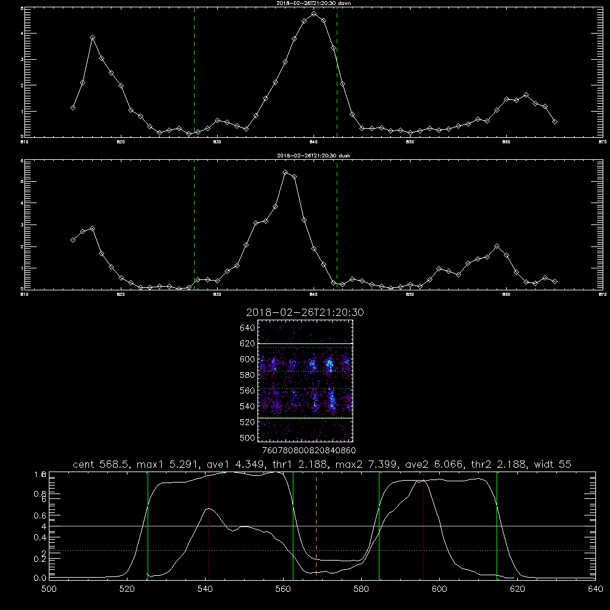610x610 pixels.
Task: Click the 'widt 55' value in stats line
Action: pos(553,464)
